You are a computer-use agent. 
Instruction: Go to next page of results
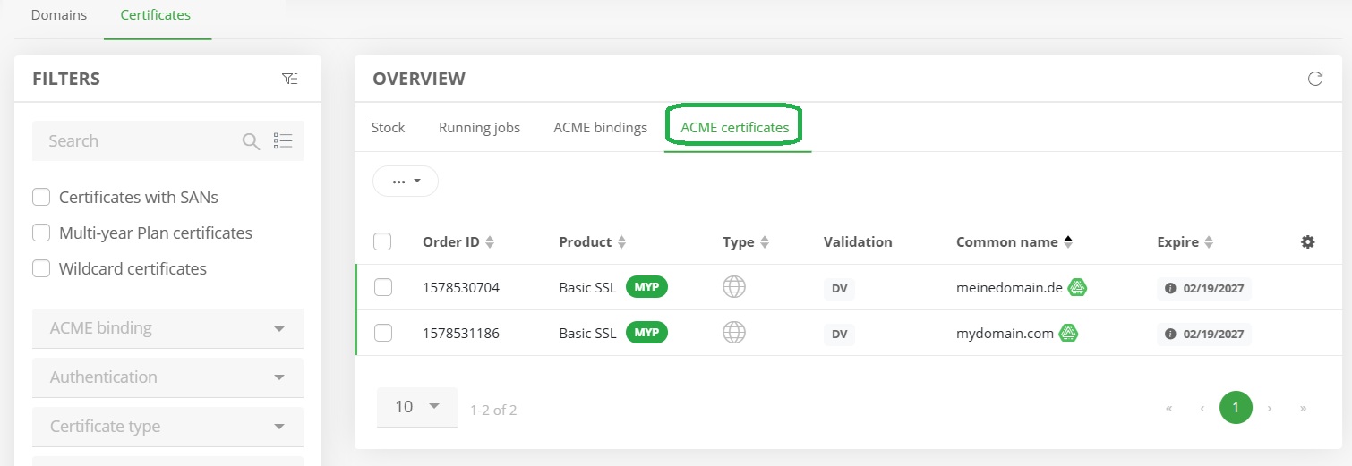tap(1270, 409)
